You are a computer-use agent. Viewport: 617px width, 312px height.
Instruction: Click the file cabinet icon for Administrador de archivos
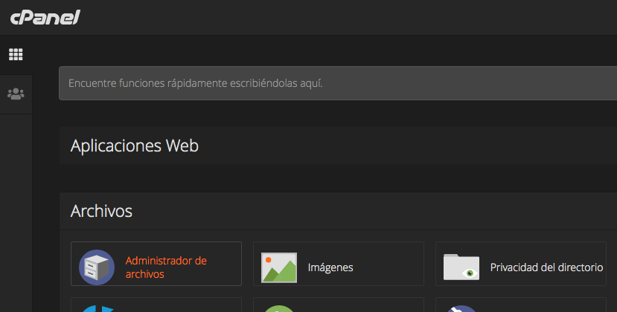97,267
